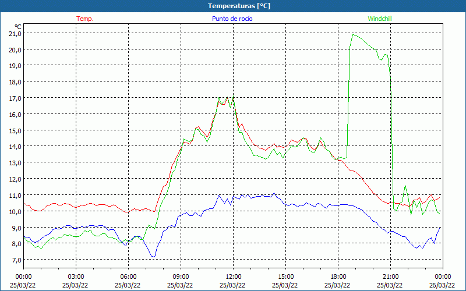Click the 8,0 y-axis label

pyautogui.click(x=17, y=244)
